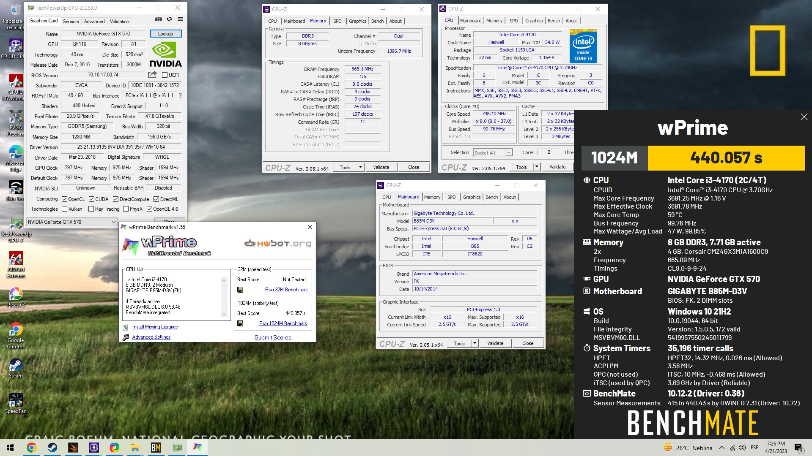Viewport: 812px width, 456px height.
Task: Toggle the OpenGL 4.6 checkbox
Action: (x=149, y=209)
